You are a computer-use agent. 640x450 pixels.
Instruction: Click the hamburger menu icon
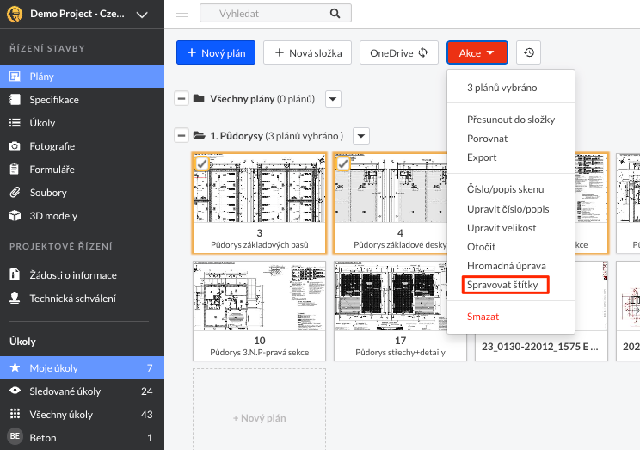point(182,13)
